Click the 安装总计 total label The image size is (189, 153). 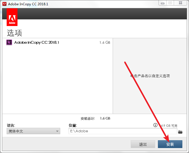88,118
